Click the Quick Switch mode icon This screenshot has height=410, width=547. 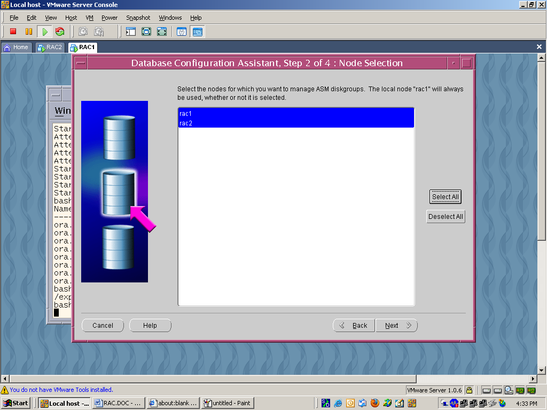coord(146,31)
